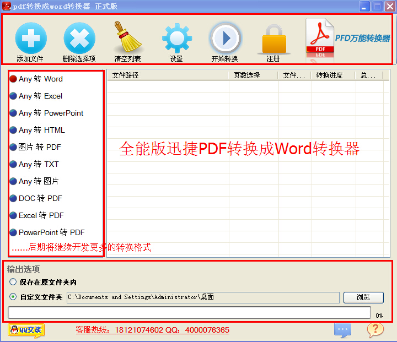Viewport: 397px width, 342px height.
Task: Click the 总... column header
Action: point(369,75)
